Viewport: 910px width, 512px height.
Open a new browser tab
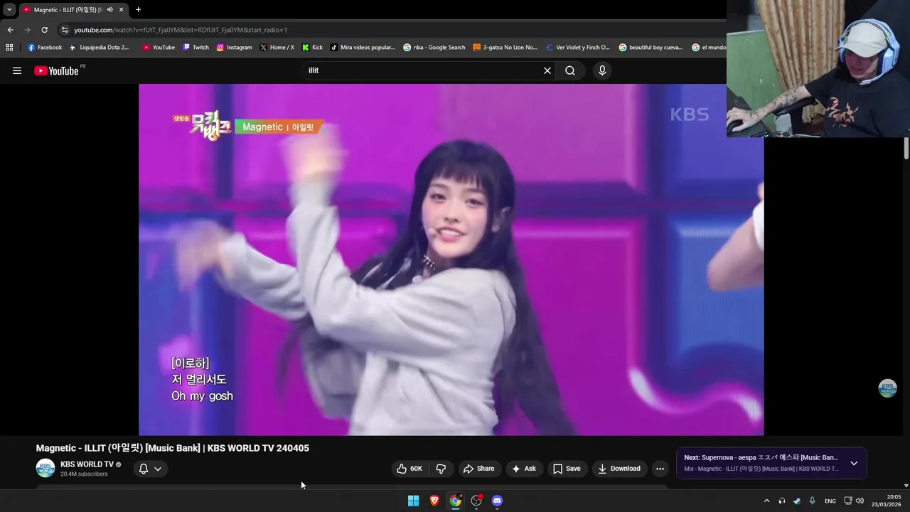[138, 10]
